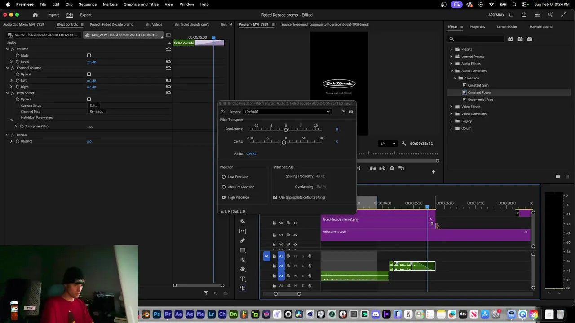Toggle power state of Pitch Shifter effect
The height and width of the screenshot is (323, 575).
click(222, 112)
